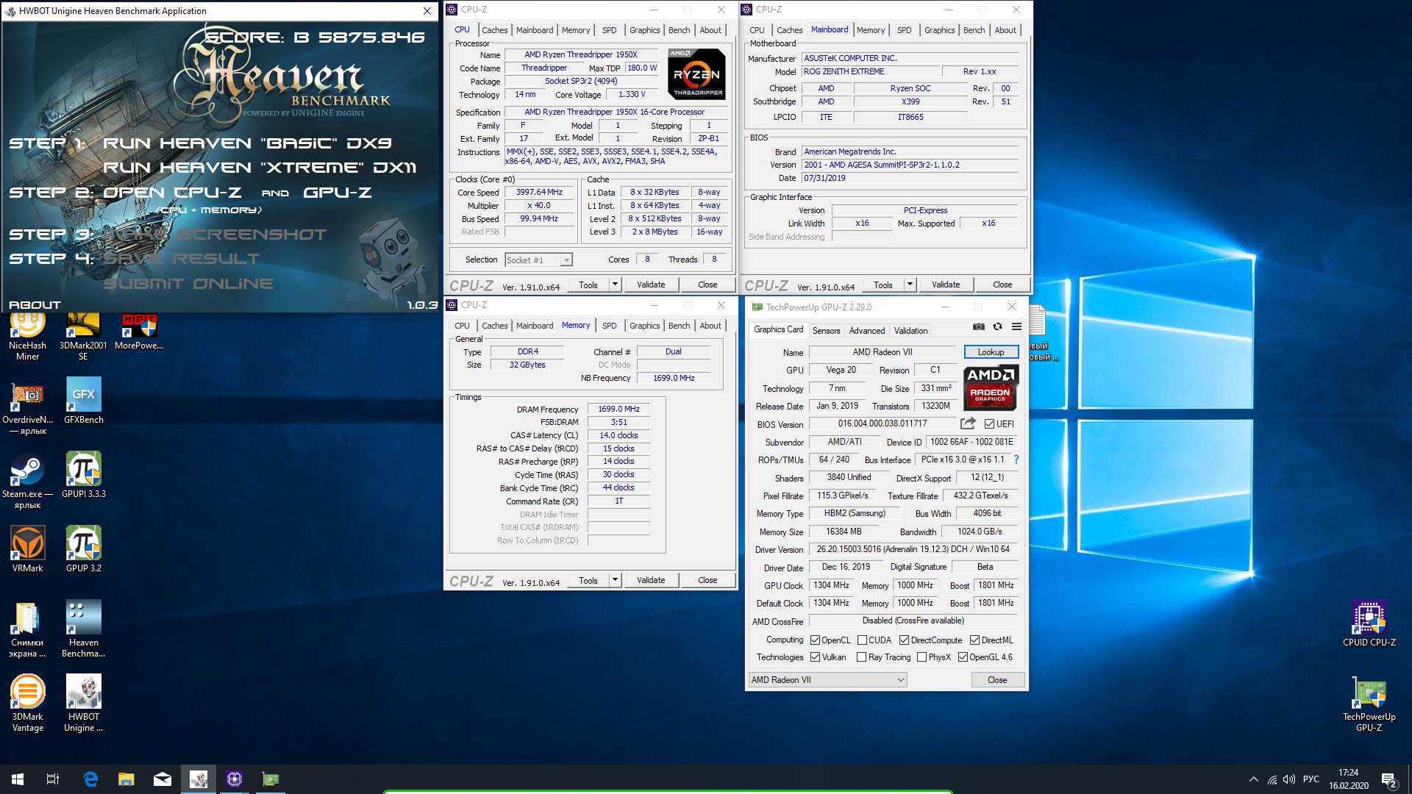The width and height of the screenshot is (1412, 794).
Task: Take GPU-Z screenshot with camera icon
Action: click(978, 326)
